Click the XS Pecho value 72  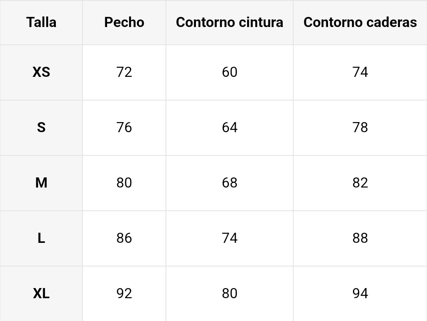coord(124,72)
